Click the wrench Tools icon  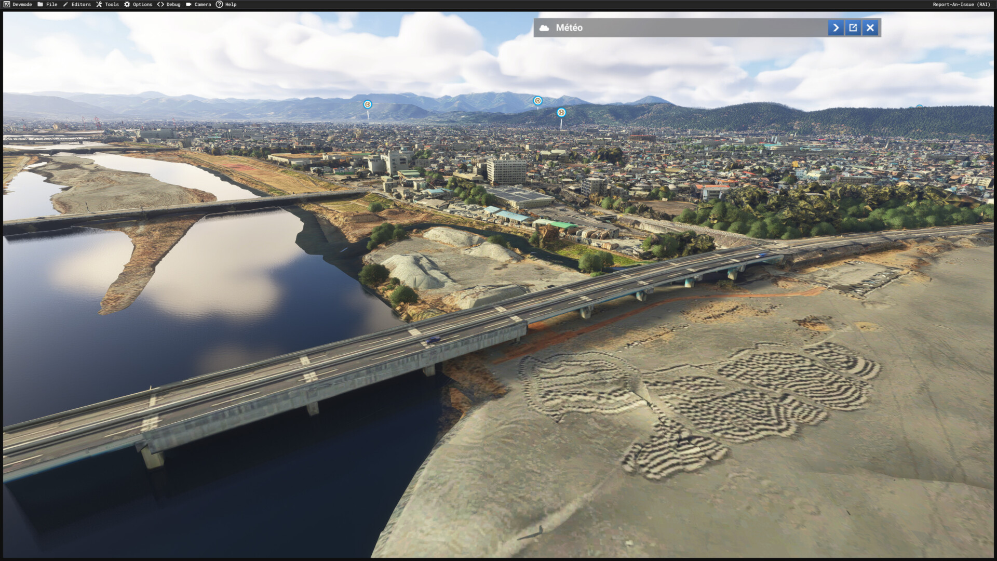coord(99,4)
